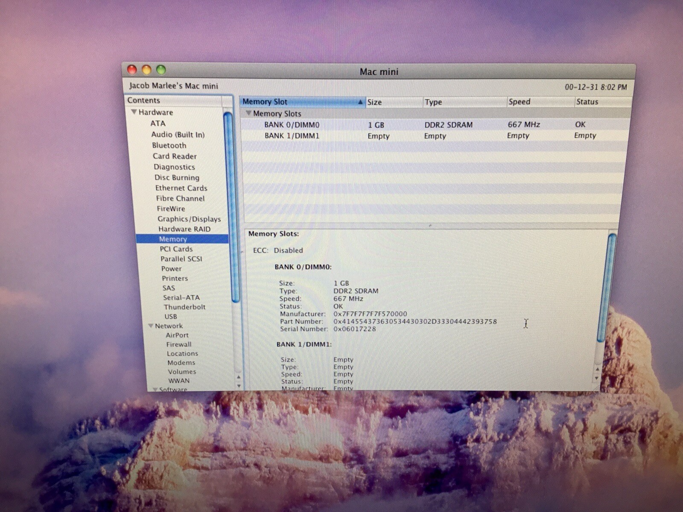Collapse the Hardware section triangle

tap(134, 112)
